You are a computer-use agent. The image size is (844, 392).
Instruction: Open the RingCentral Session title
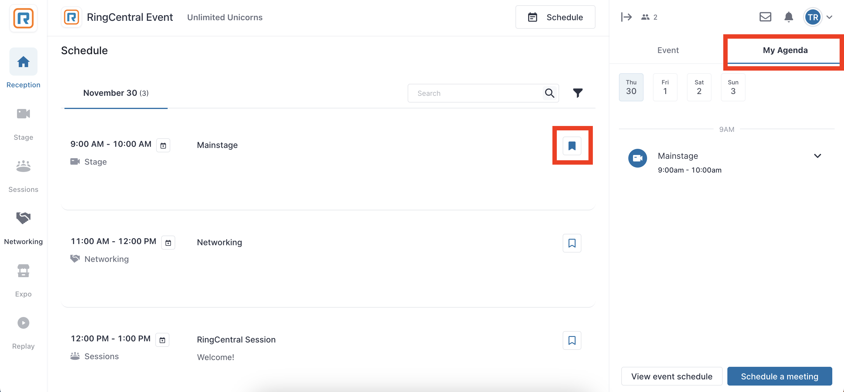click(236, 340)
